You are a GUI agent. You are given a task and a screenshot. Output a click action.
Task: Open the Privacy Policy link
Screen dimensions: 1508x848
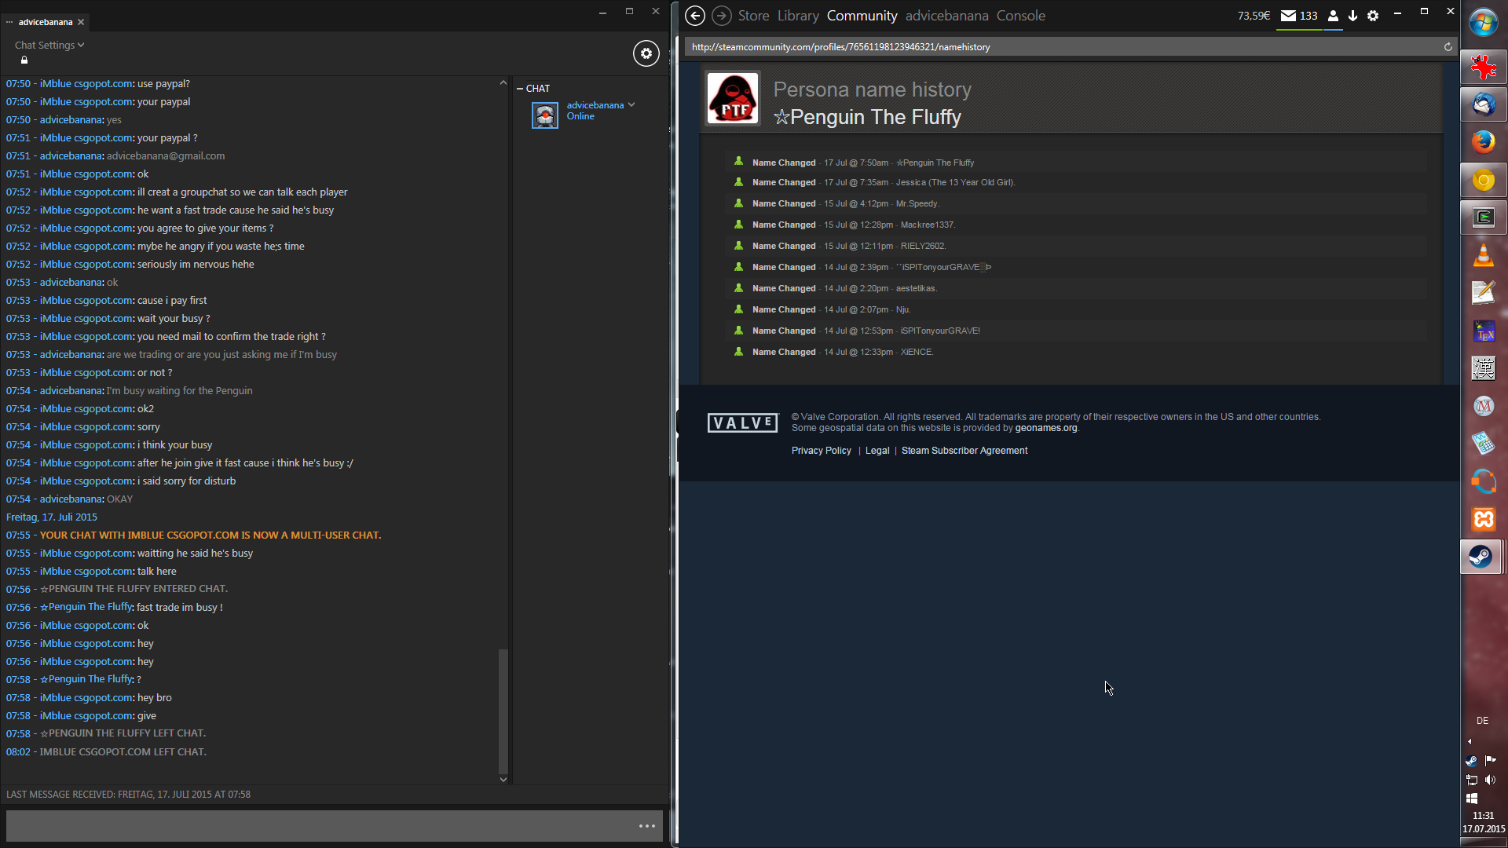pos(821,451)
